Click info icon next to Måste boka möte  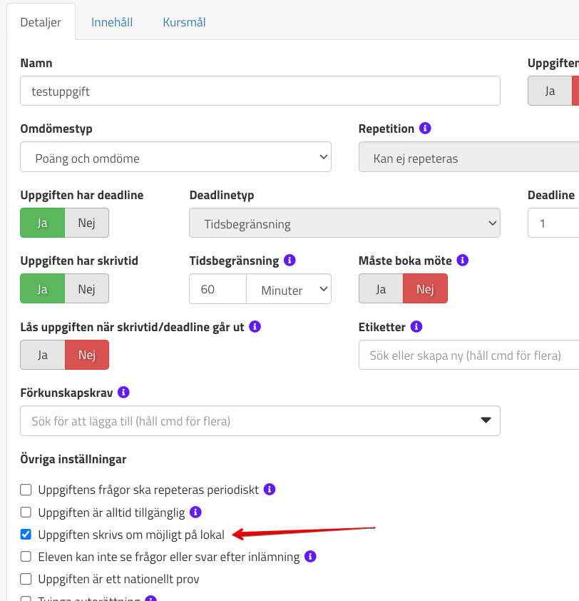[x=462, y=261]
